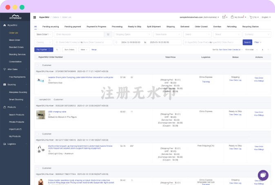Open the Country dropdown
The width and height of the screenshot is (275, 185).
pyautogui.click(x=43, y=42)
